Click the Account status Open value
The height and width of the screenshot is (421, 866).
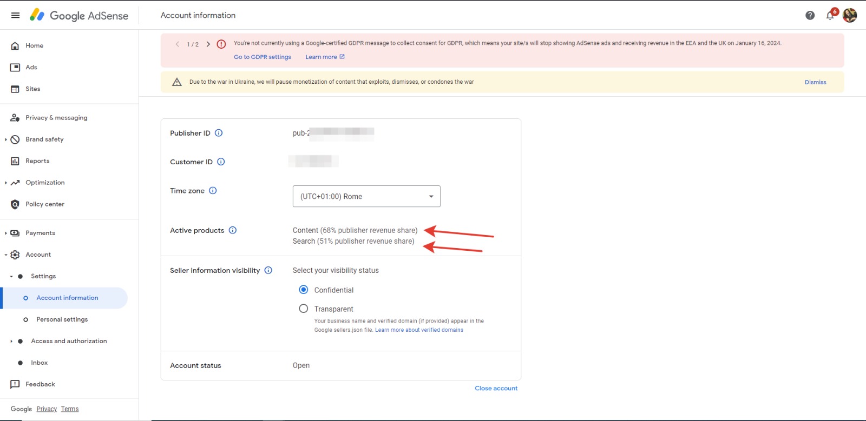tap(301, 365)
